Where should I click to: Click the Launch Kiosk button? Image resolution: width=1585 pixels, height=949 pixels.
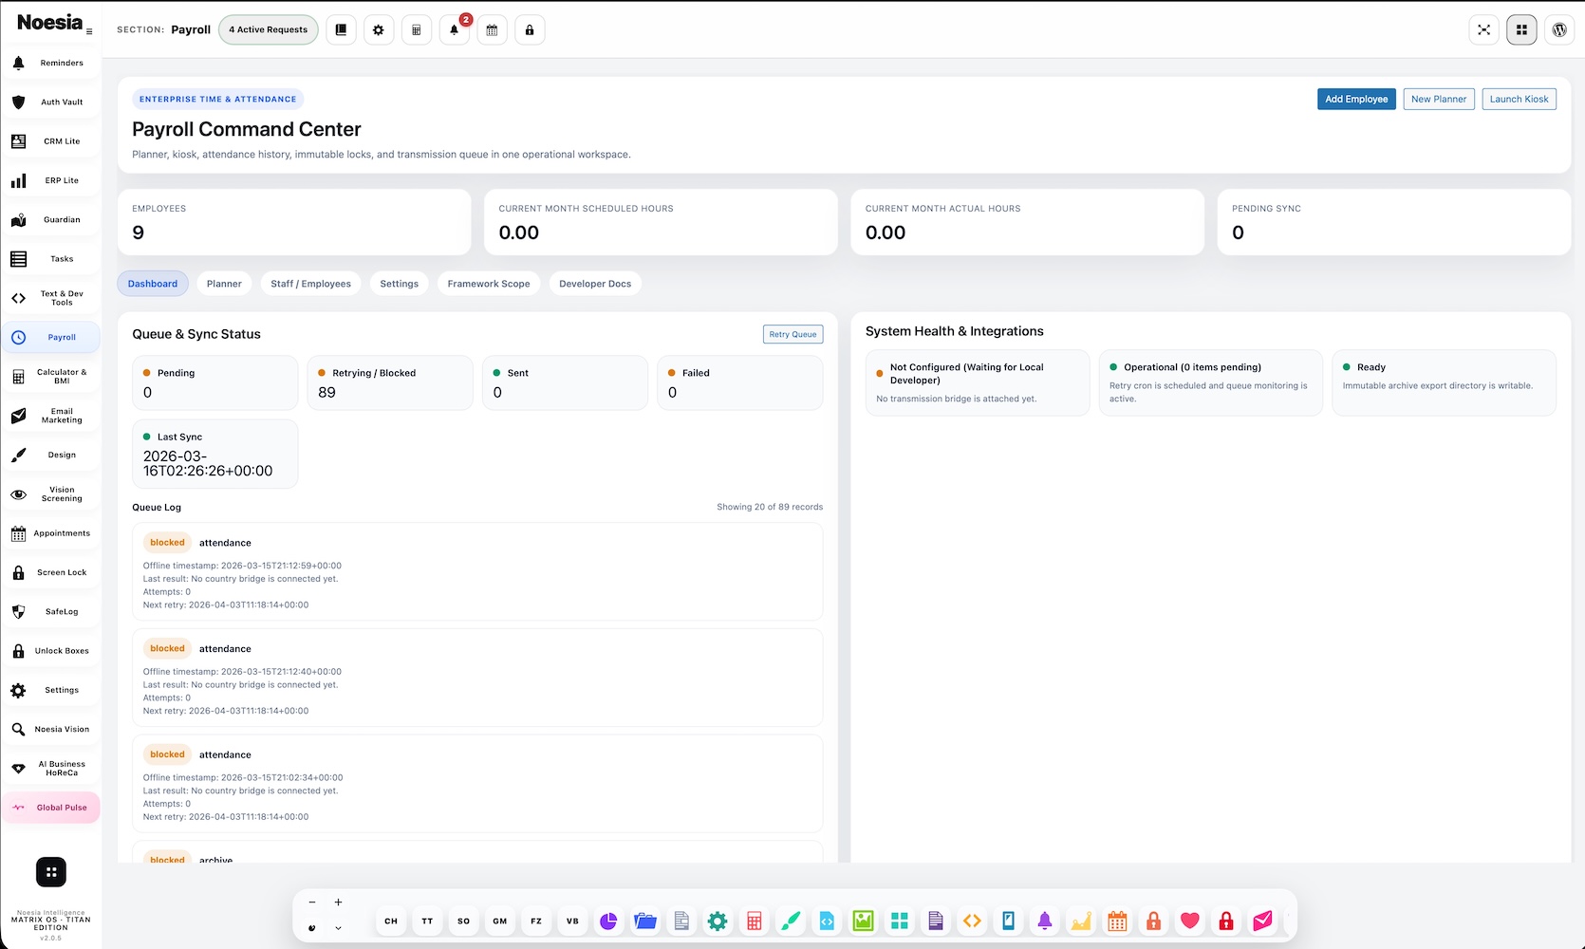(x=1519, y=99)
